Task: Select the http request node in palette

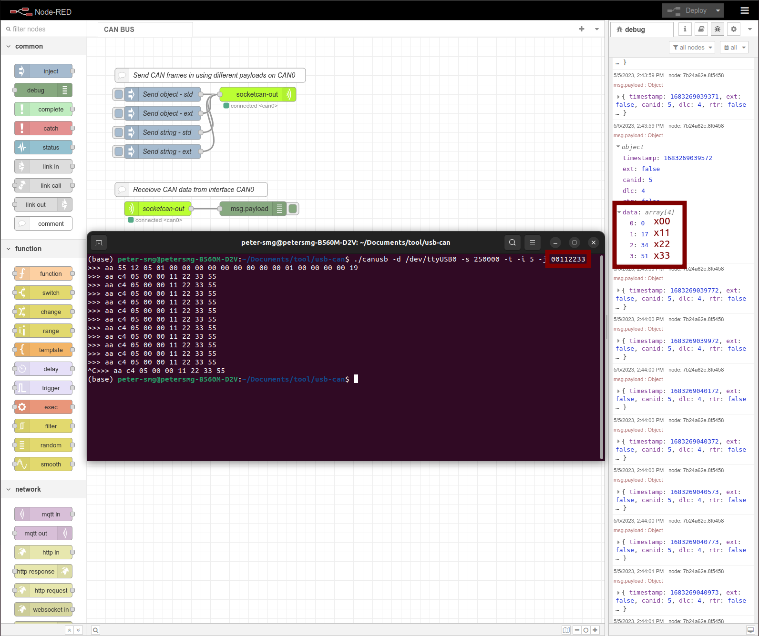Action: [43, 590]
